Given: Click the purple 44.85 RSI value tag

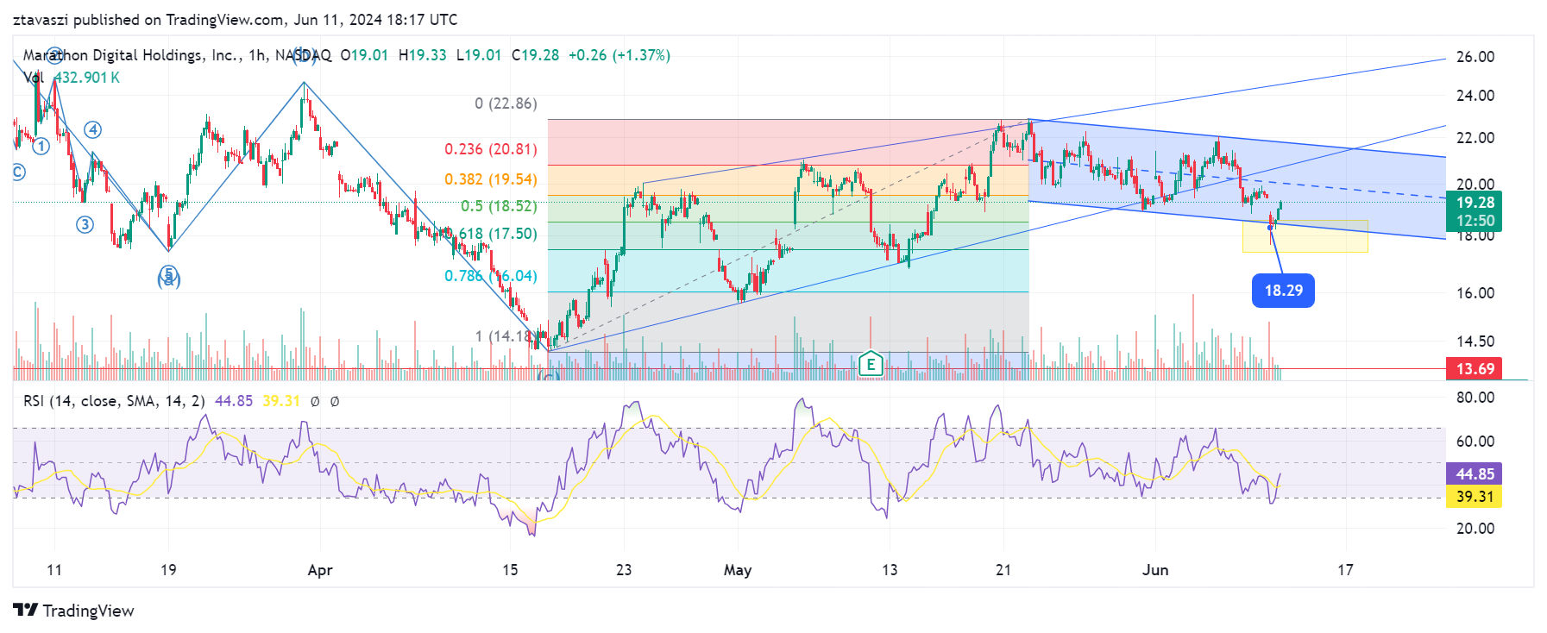Looking at the screenshot, I should [1475, 473].
